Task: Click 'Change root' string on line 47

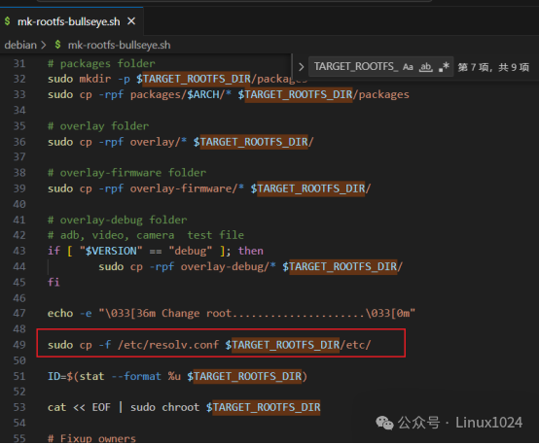Action: click(x=197, y=313)
